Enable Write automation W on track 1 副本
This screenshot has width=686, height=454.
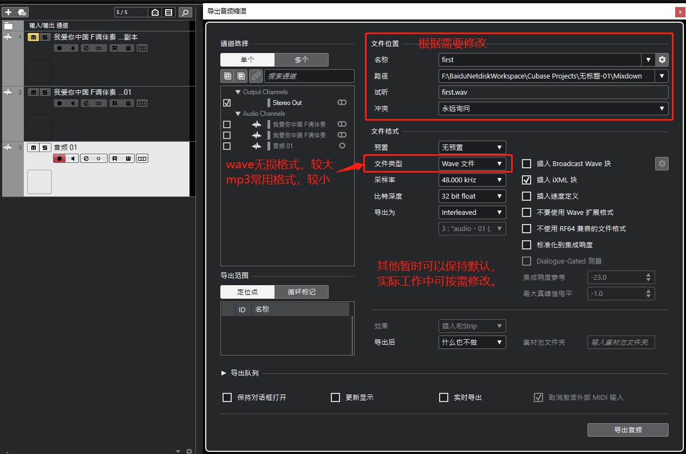128,48
